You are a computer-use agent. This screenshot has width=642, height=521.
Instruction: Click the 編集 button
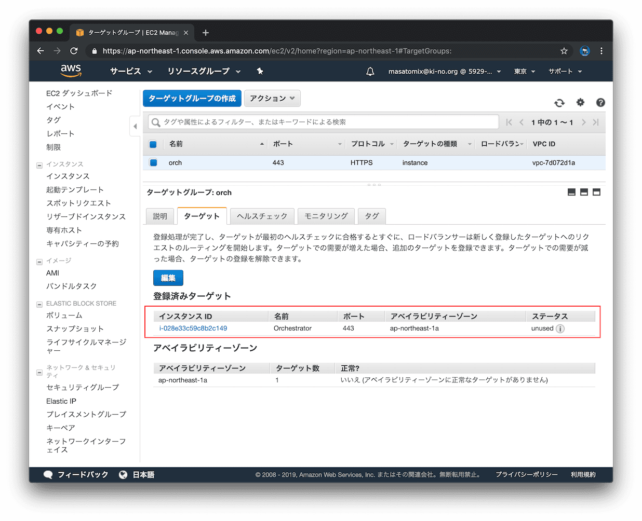(168, 278)
